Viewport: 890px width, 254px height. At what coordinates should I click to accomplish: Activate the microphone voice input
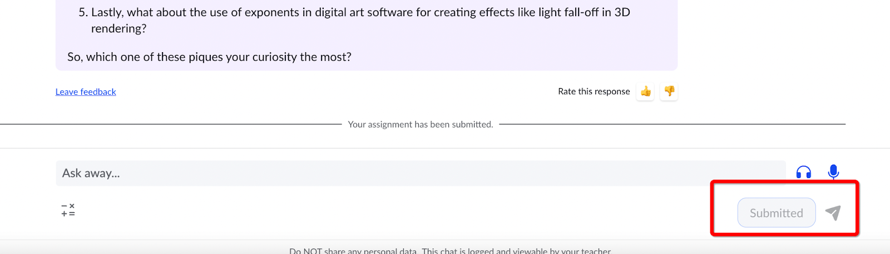tap(833, 172)
